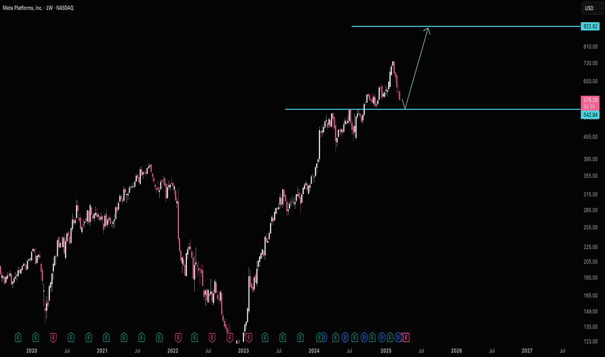Screen dimensions: 605x357
Task: Open the green earnings marker just after July 2021
Action: [x=142, y=338]
